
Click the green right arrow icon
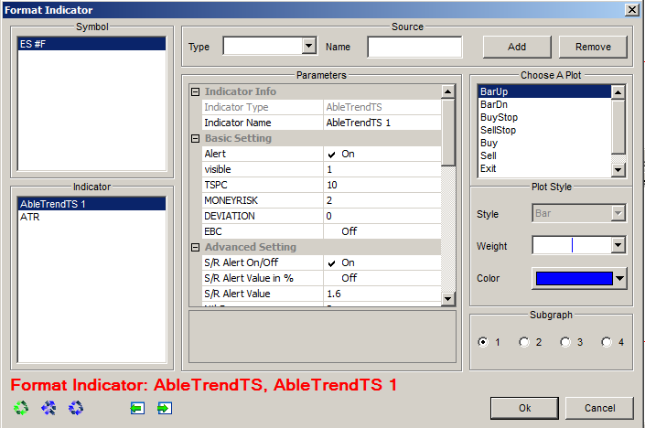pyautogui.click(x=165, y=408)
